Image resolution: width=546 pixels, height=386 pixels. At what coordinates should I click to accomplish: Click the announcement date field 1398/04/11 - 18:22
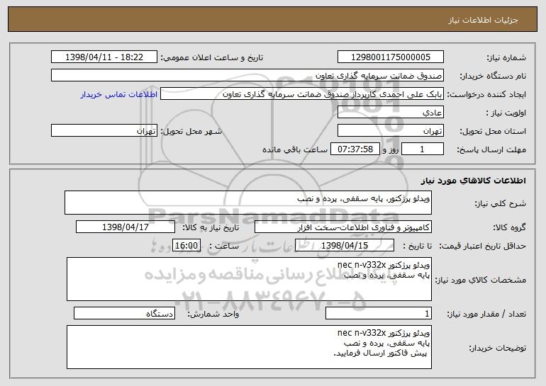click(104, 57)
